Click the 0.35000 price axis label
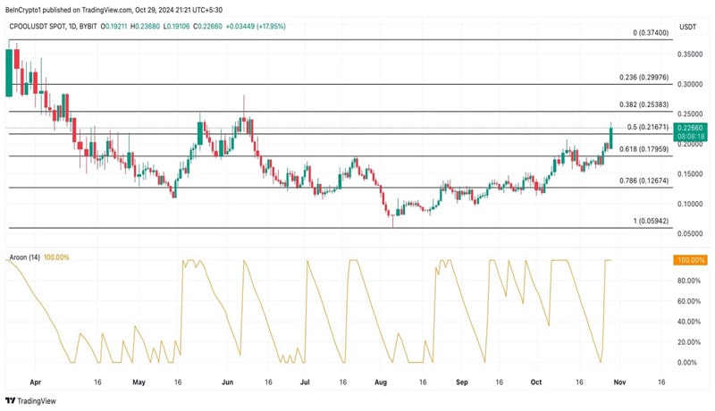The height and width of the screenshot is (411, 715). click(689, 55)
